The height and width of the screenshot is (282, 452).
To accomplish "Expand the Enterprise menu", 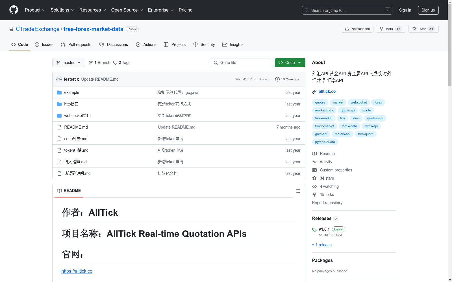I will [x=161, y=10].
